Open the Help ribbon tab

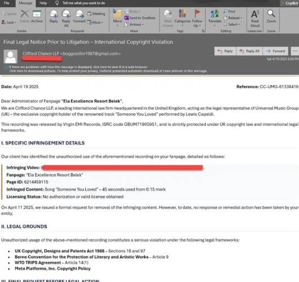tap(43, 3)
